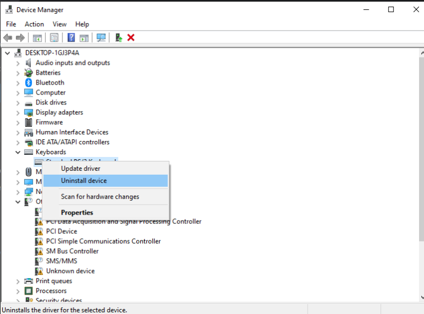The image size is (424, 314).
Task: Select Uninstall device from context menu
Action: [84, 181]
